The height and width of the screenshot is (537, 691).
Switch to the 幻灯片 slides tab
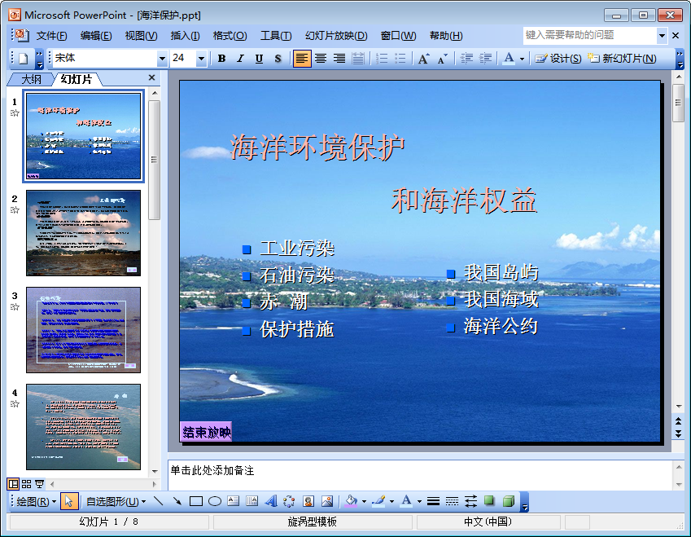coord(77,79)
